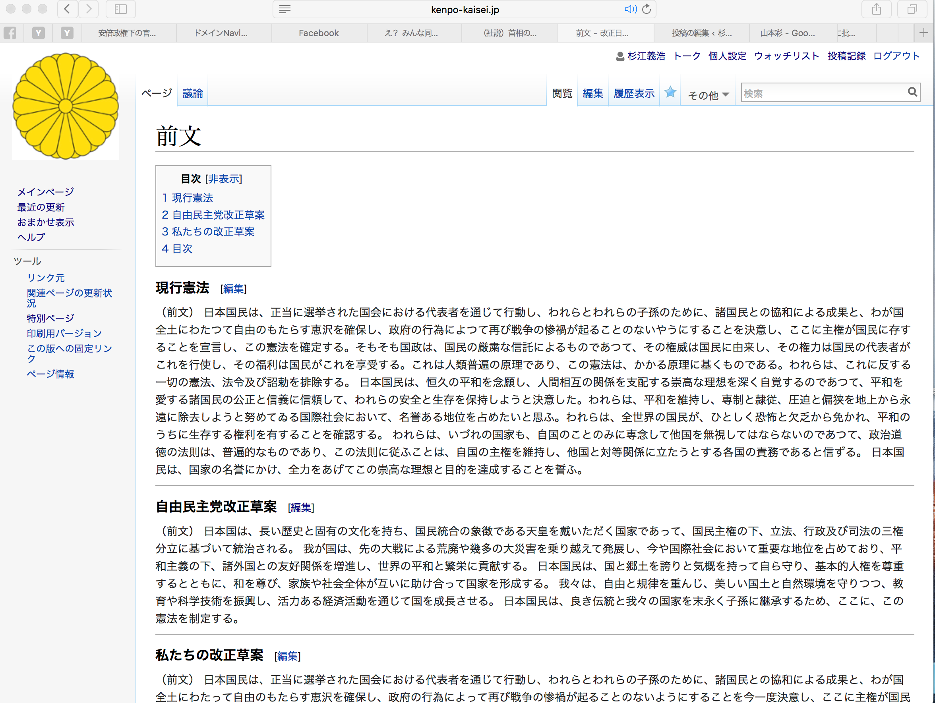The height and width of the screenshot is (703, 935).
Task: Toggle the Safari sidebar button
Action: pyautogui.click(x=120, y=9)
